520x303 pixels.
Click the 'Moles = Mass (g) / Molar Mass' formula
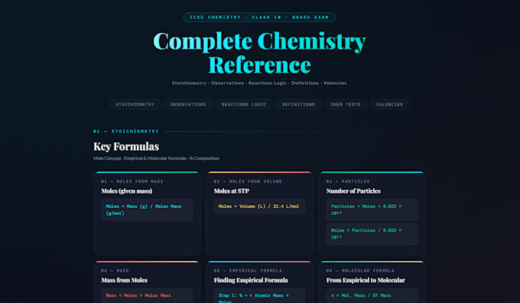coord(147,210)
